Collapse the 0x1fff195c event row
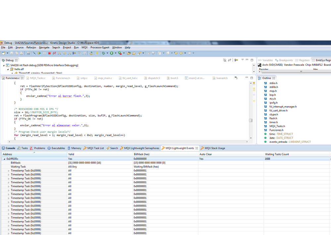The image size is (331, 235). click(x=4, y=159)
